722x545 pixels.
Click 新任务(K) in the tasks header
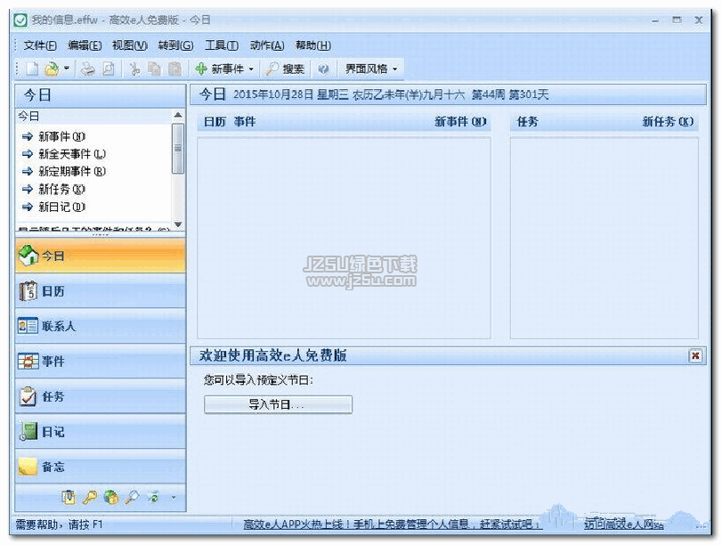(668, 122)
